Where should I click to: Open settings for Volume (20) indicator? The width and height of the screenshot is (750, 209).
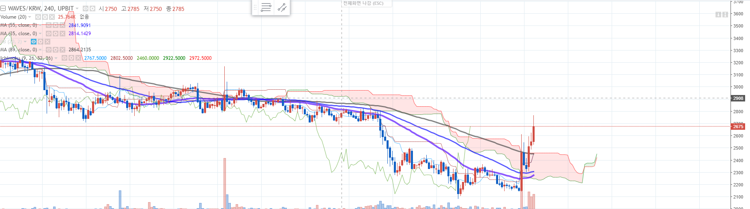45,17
